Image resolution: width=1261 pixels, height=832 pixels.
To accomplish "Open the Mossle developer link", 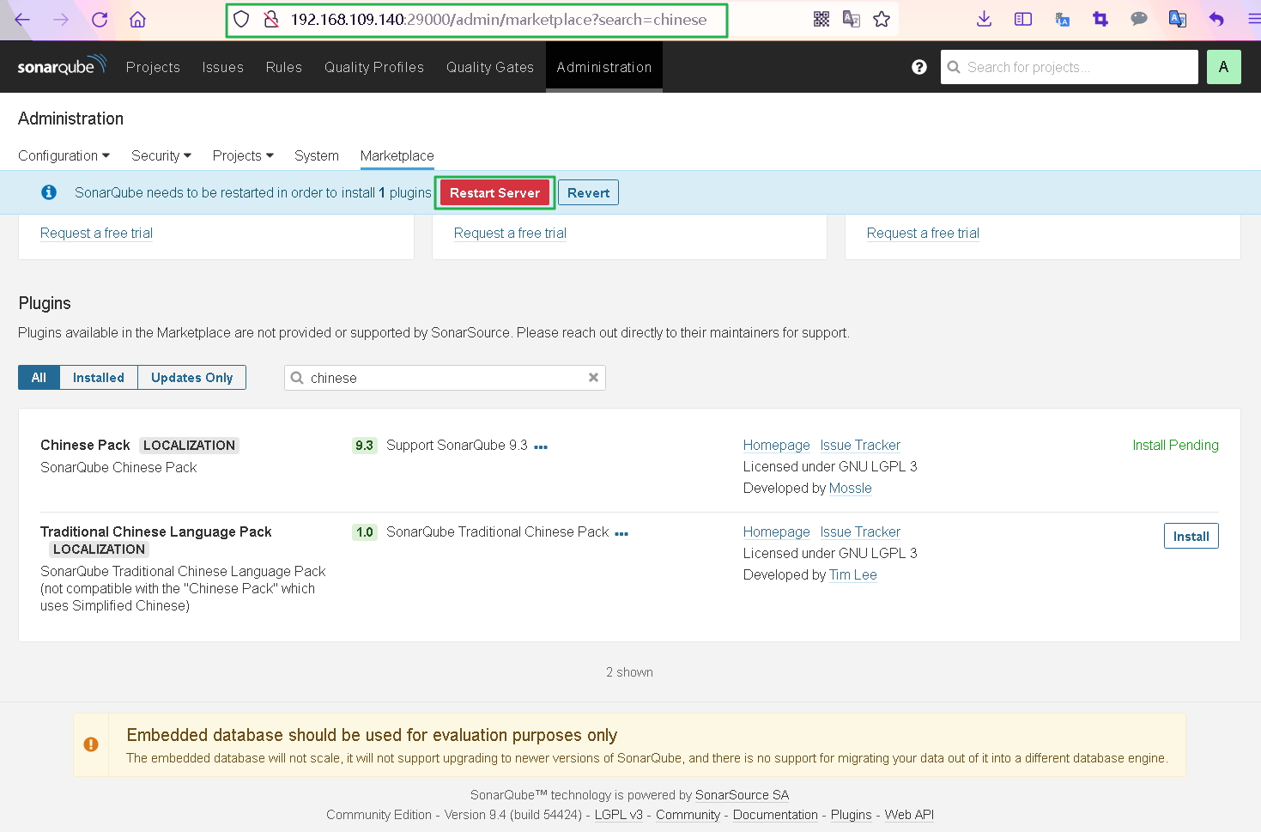I will pos(851,488).
